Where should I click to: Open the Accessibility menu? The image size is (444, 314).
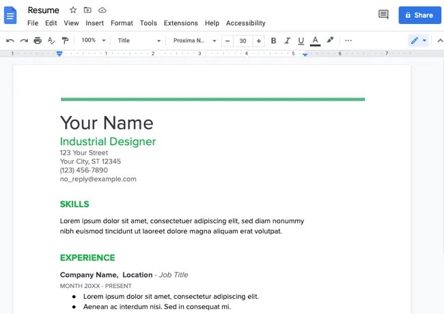click(x=245, y=23)
